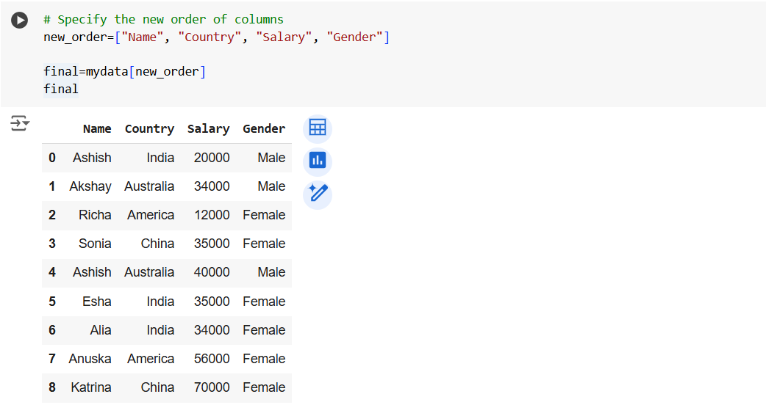This screenshot has width=766, height=405.
Task: Click the output actions icon beside the table
Action: (x=20, y=123)
